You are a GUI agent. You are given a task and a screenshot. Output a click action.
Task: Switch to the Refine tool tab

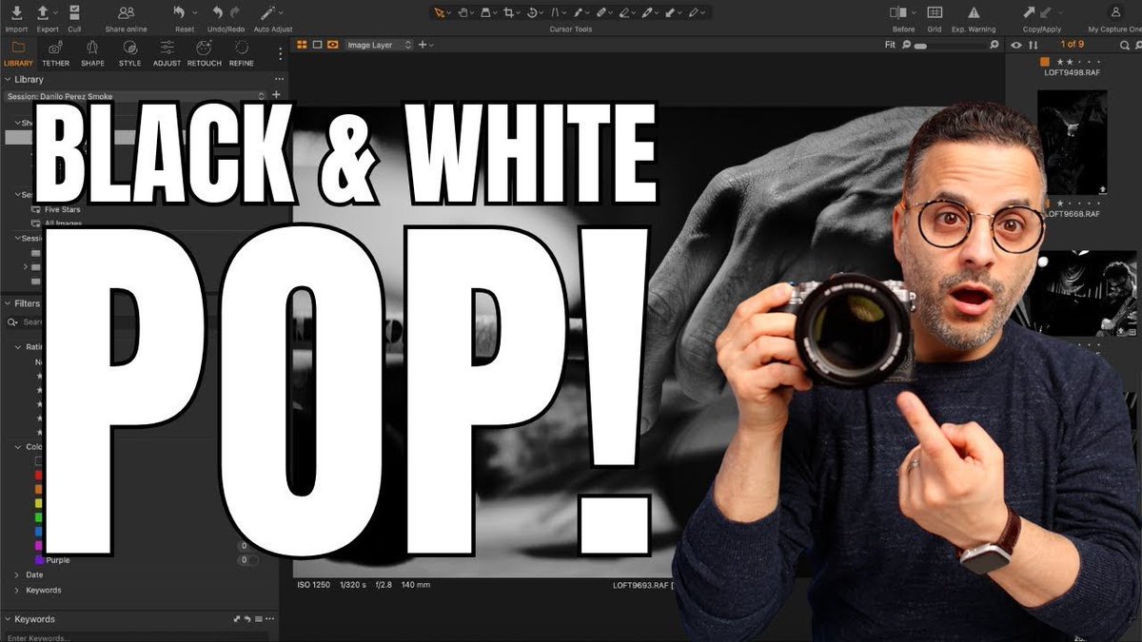[x=241, y=52]
